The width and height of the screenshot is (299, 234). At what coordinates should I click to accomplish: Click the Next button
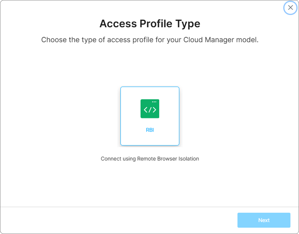pyautogui.click(x=264, y=220)
